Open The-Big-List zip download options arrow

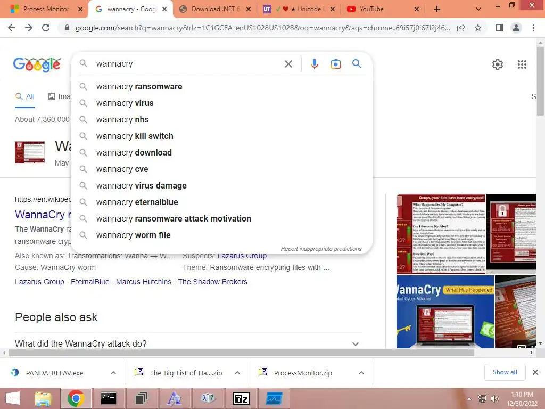pos(237,373)
